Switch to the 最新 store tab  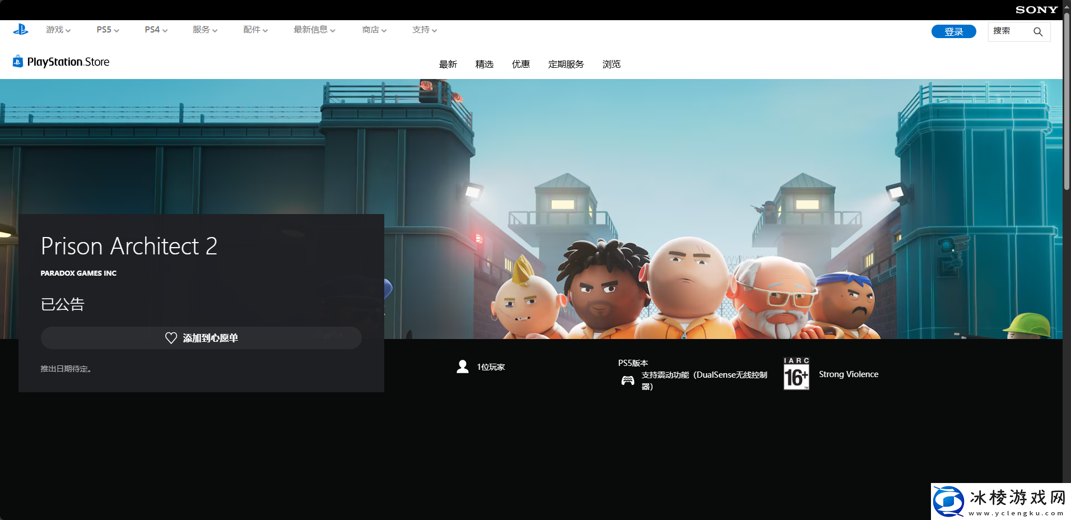coord(448,64)
